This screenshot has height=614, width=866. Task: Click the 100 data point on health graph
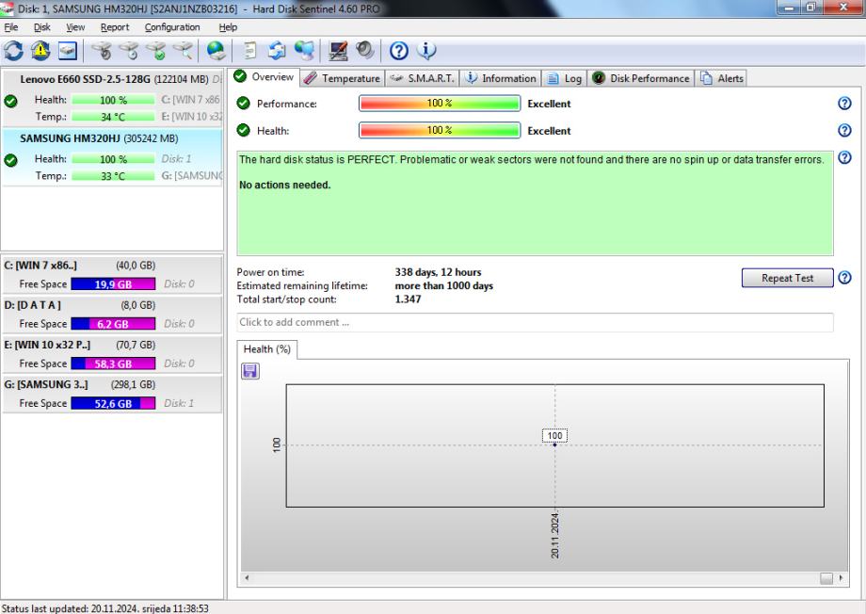(554, 444)
